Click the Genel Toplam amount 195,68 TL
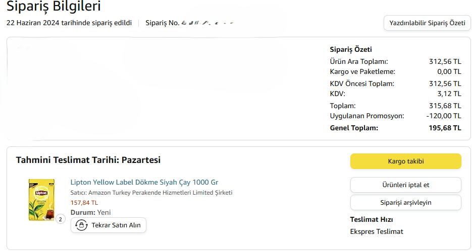Viewport: 472px width, 251px height. tap(445, 128)
